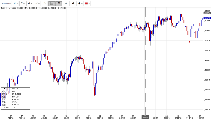
Task: Click the 04 10月/16 date axis label
Action: click(167, 117)
